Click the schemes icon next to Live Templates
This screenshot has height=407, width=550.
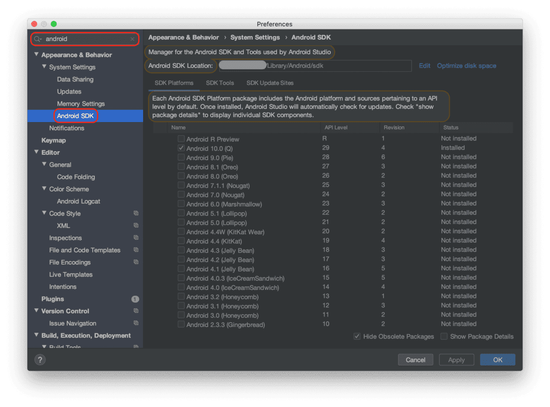coord(135,274)
